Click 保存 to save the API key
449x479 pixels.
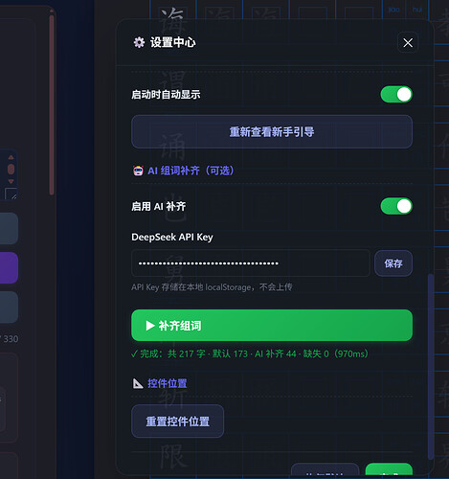(393, 263)
